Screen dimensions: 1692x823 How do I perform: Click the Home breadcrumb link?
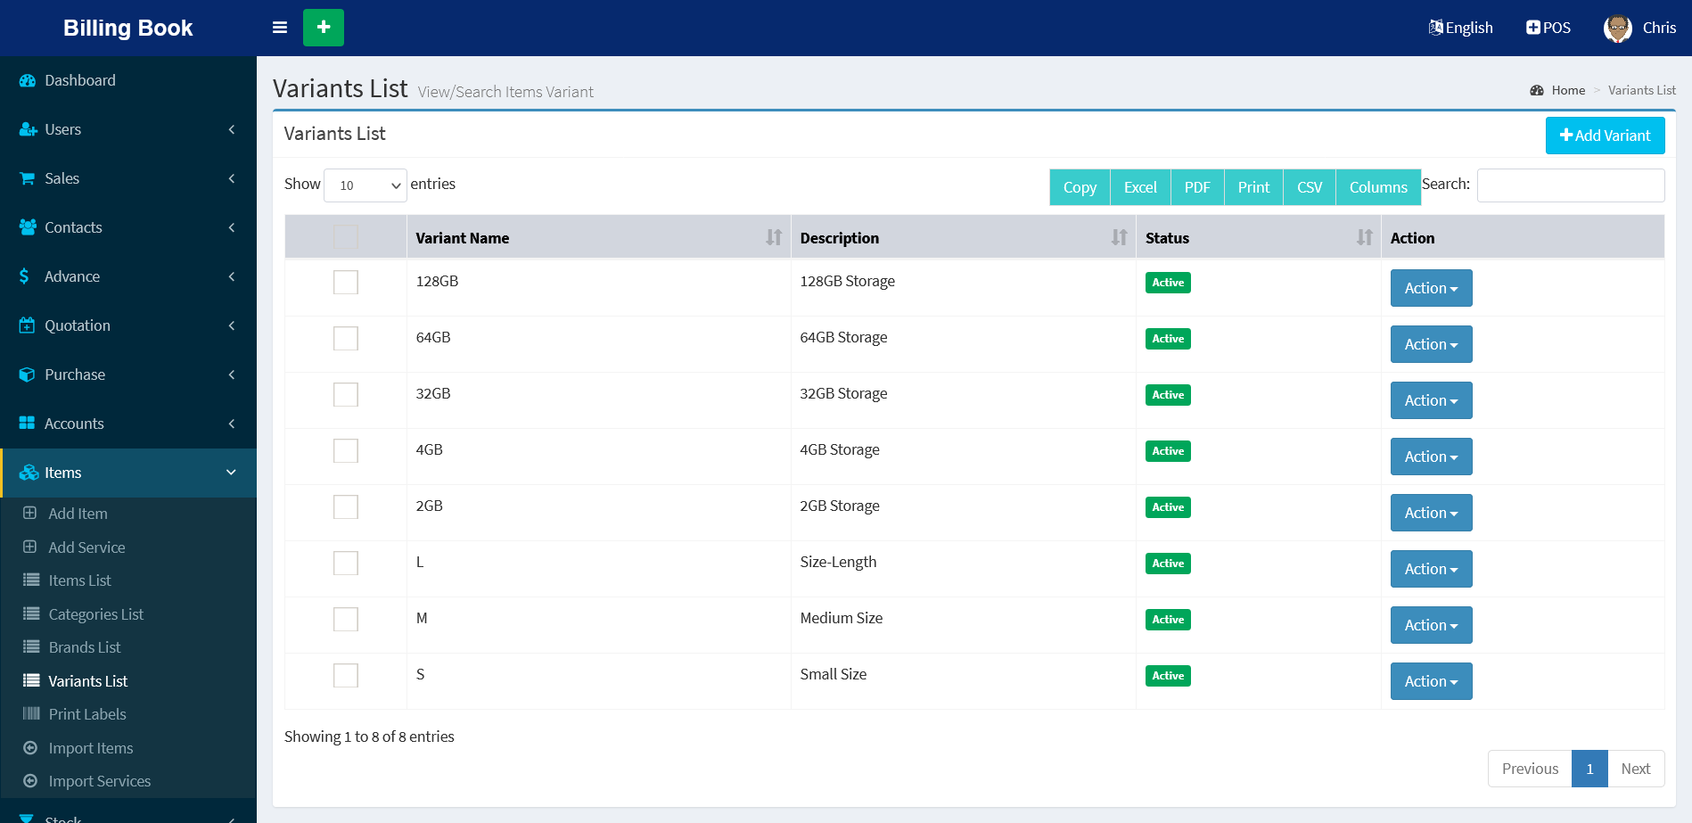tap(1567, 90)
